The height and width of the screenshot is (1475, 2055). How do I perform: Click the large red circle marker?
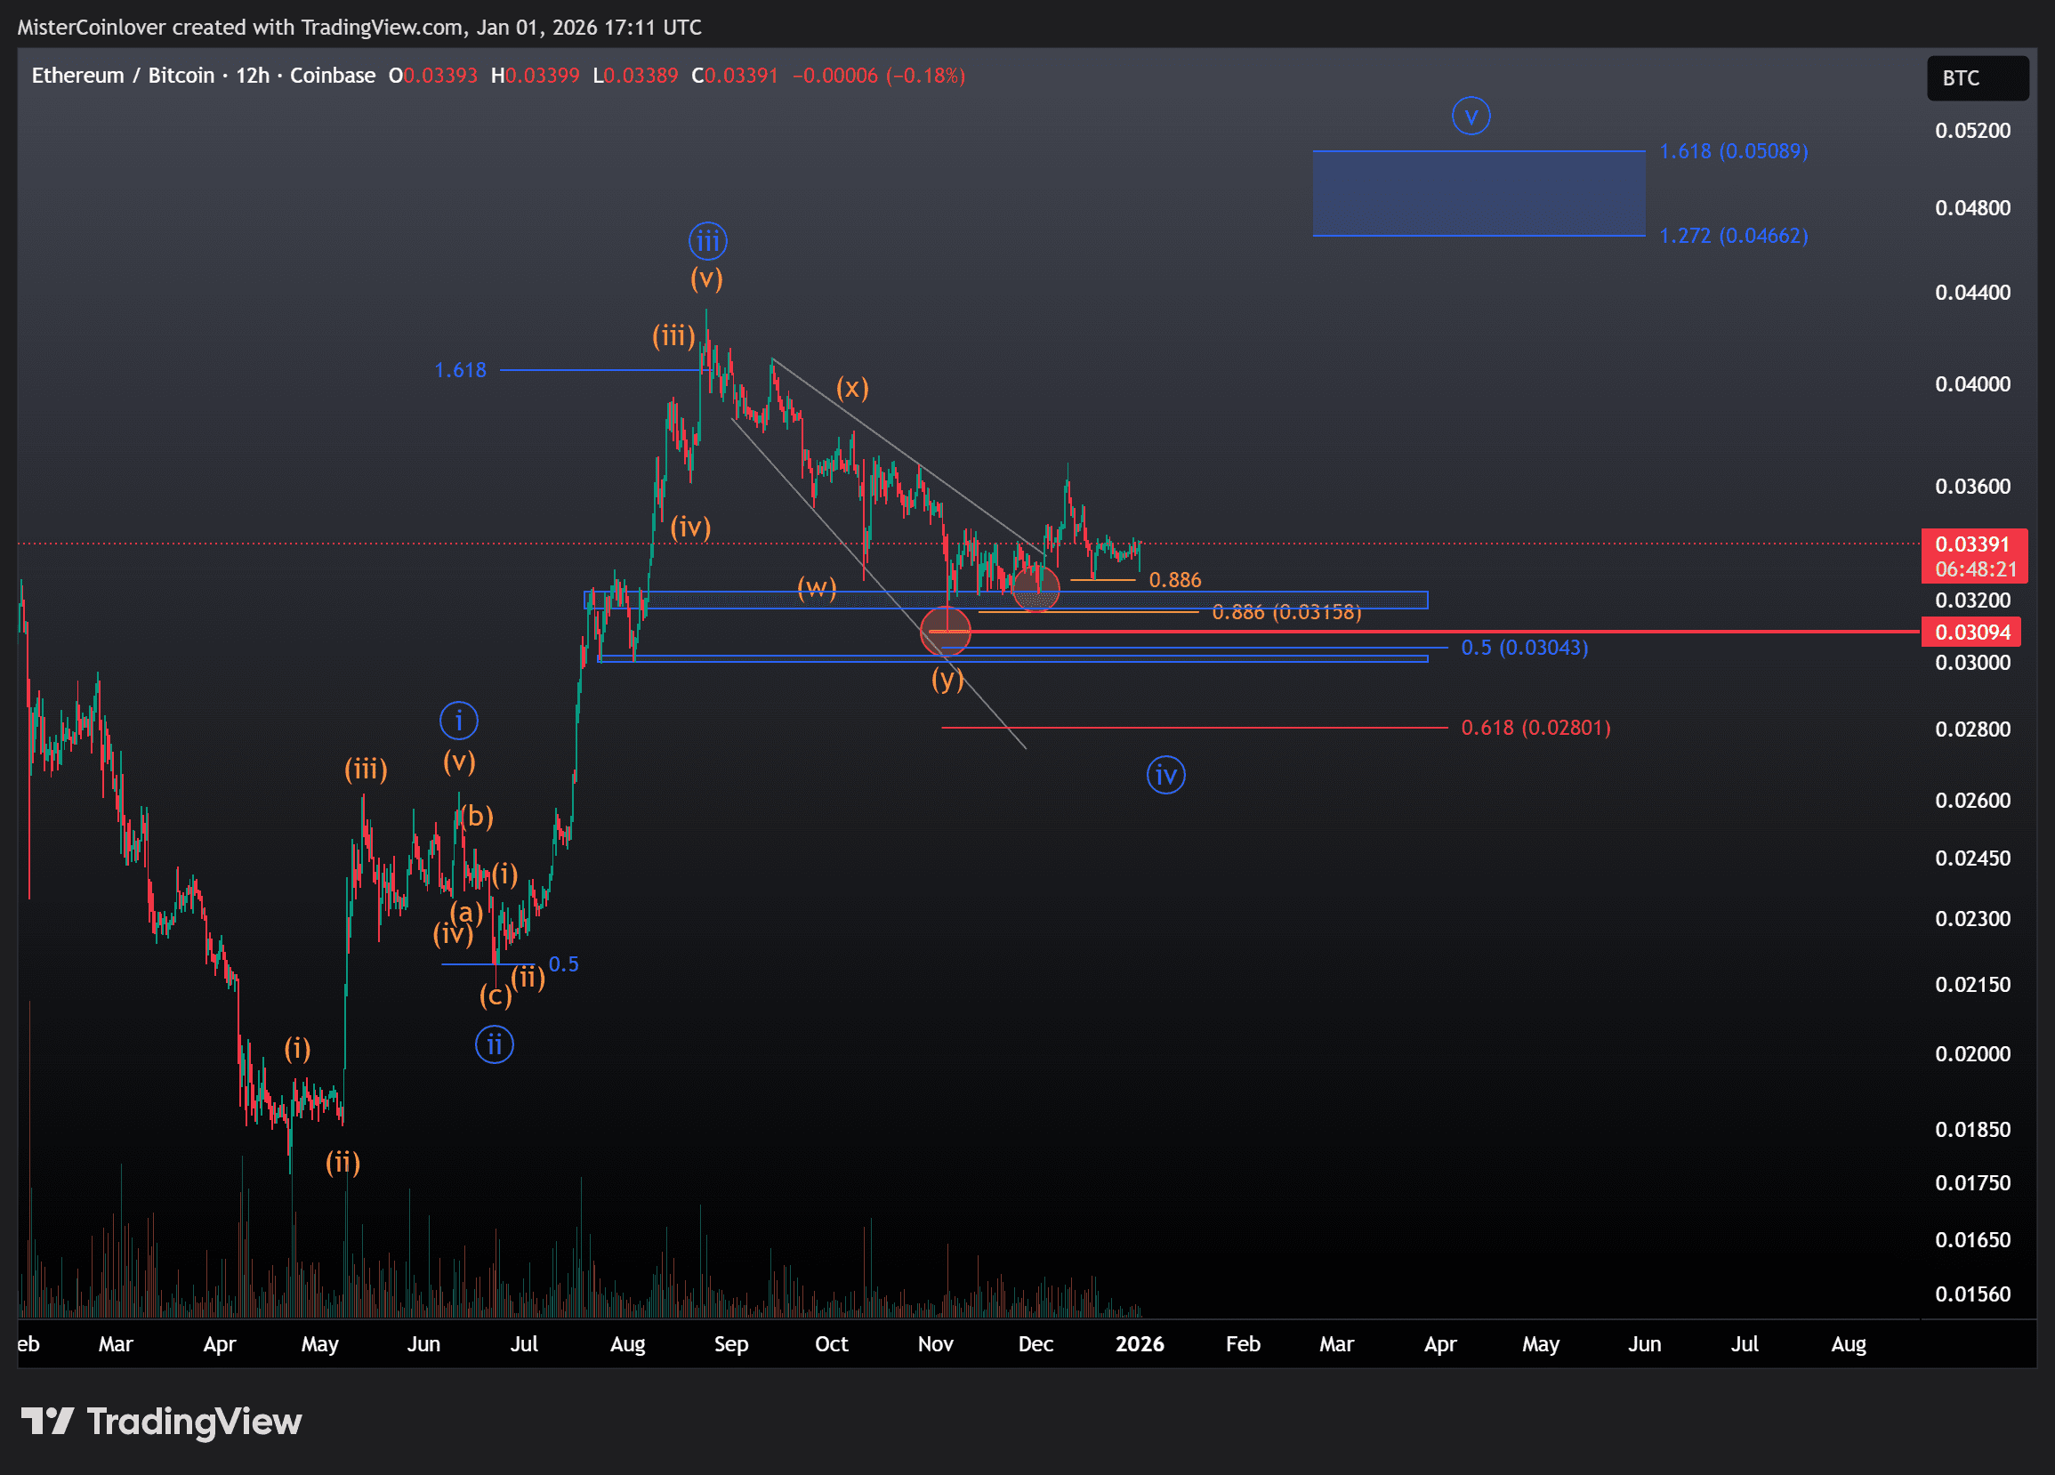coord(945,631)
